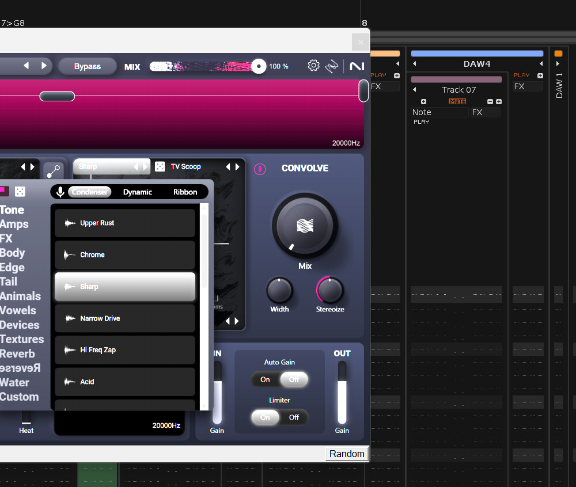Click the Random button
This screenshot has width=576, height=487.
(x=347, y=454)
